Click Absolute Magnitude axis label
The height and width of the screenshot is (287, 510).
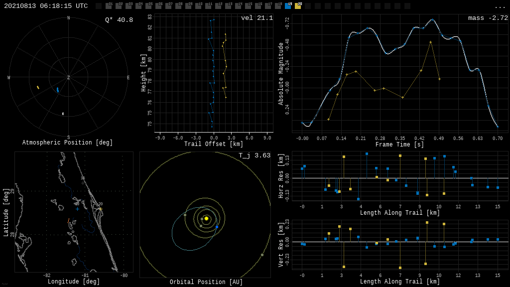click(281, 74)
